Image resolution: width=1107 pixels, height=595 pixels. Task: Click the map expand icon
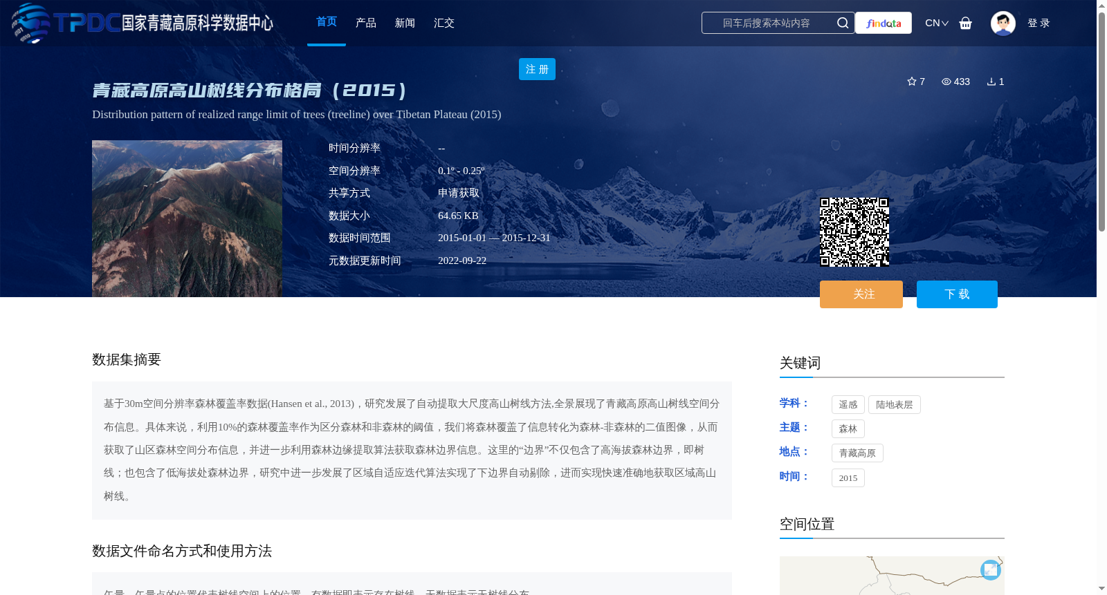[x=991, y=569]
